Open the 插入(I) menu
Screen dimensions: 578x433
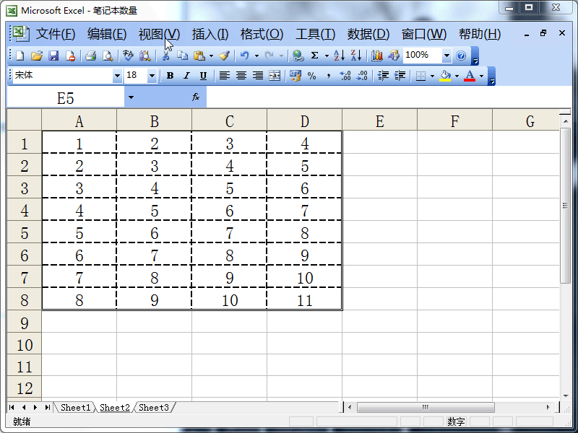210,34
